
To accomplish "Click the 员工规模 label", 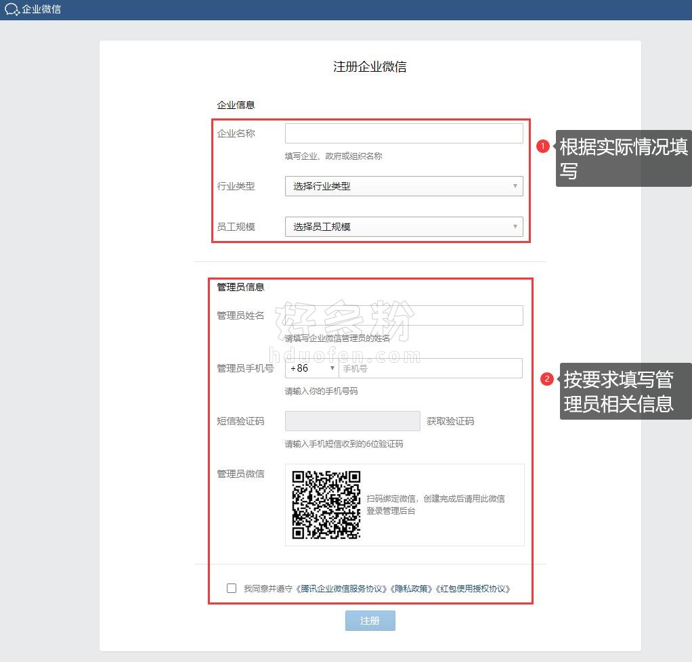I will pos(236,227).
